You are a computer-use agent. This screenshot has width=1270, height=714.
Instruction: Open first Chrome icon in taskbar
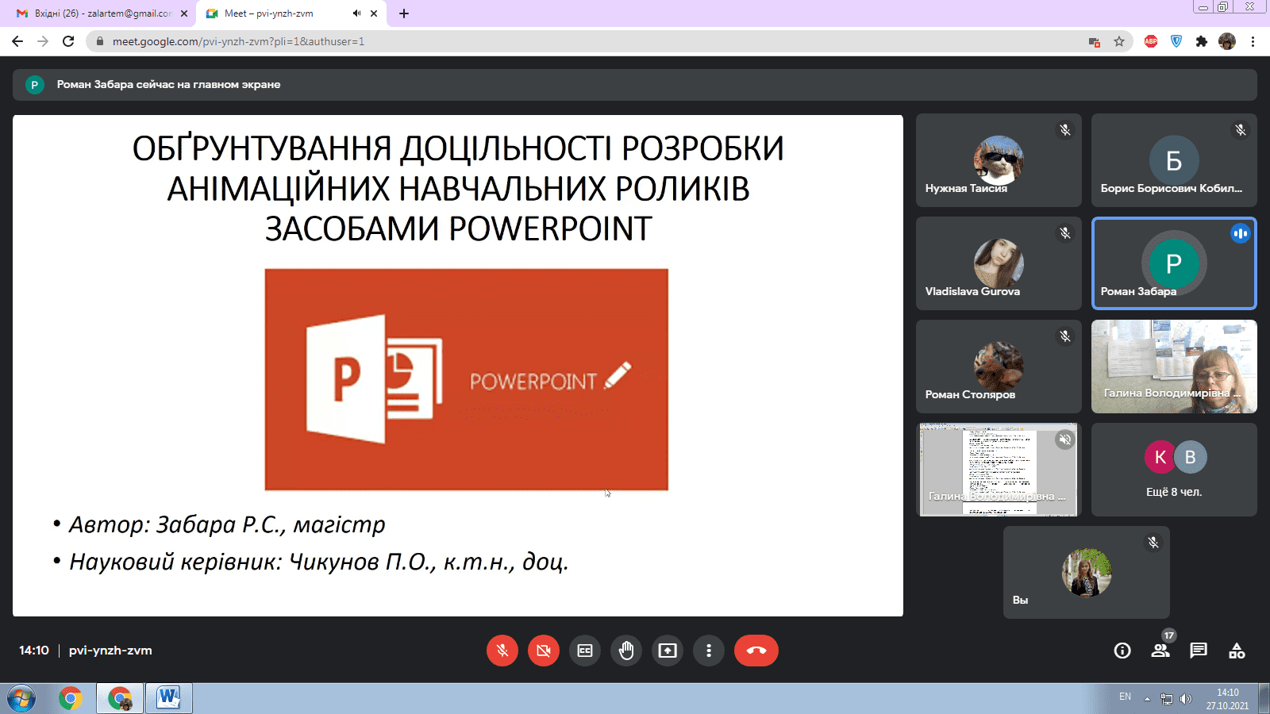click(x=71, y=698)
